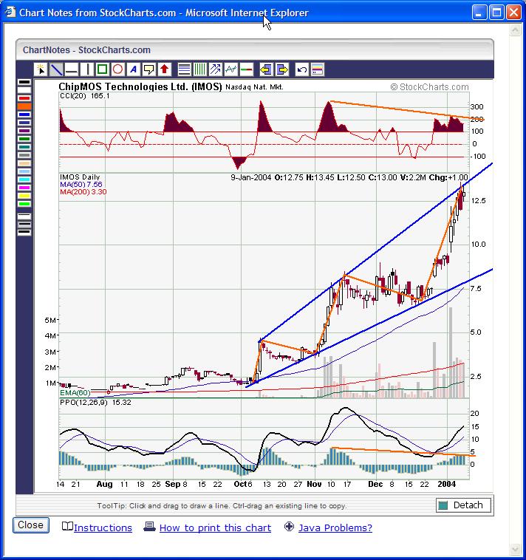Select the horizontal parallel lines tool
Image resolution: width=526 pixels, height=560 pixels.
click(184, 69)
